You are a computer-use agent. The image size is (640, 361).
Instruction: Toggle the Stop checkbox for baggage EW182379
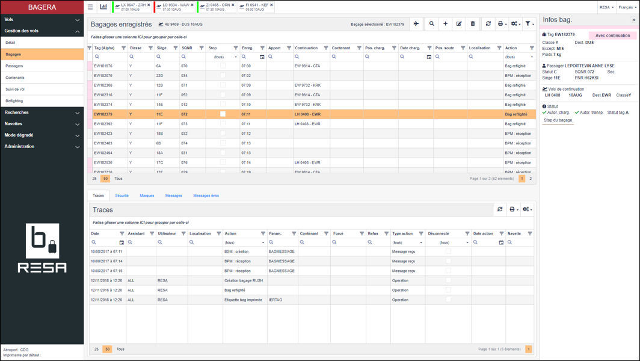(x=221, y=114)
